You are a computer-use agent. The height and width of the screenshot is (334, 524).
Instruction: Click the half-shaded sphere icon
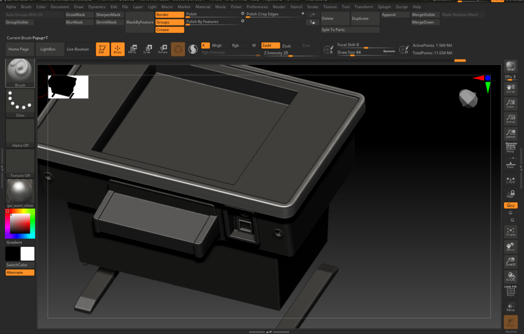[x=193, y=49]
